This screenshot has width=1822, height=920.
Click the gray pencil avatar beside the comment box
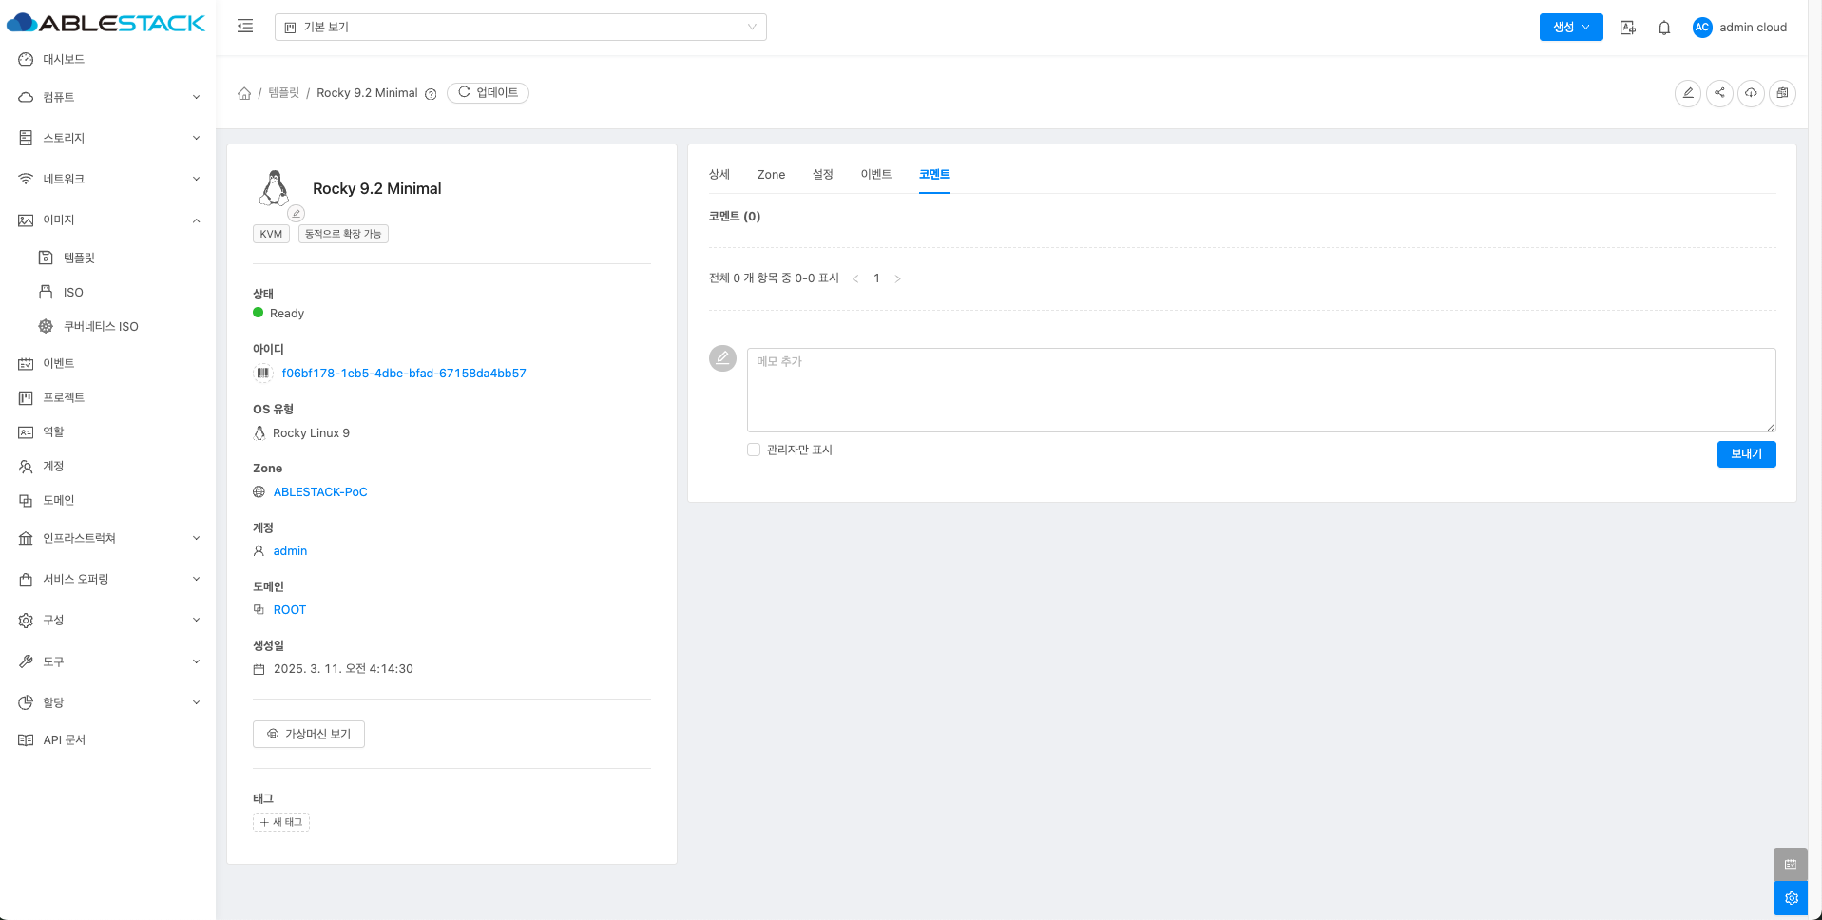click(x=722, y=358)
